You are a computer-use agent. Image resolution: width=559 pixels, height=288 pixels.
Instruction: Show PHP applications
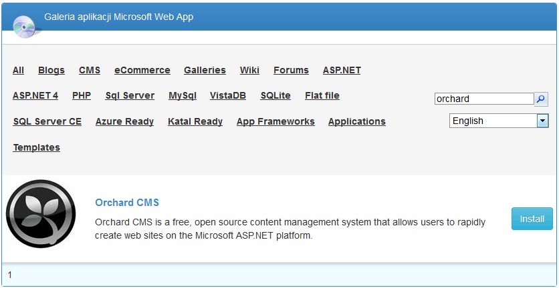[x=82, y=95]
